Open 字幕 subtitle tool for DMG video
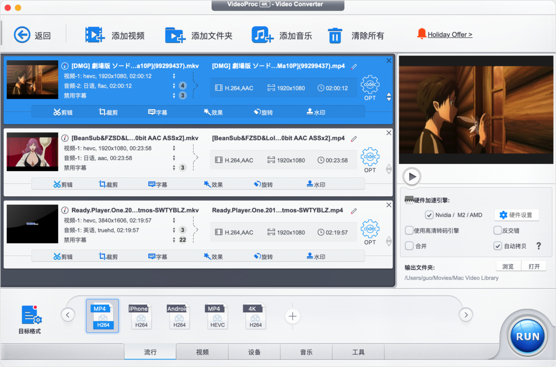Screen dimensions: 556x367 point(157,112)
